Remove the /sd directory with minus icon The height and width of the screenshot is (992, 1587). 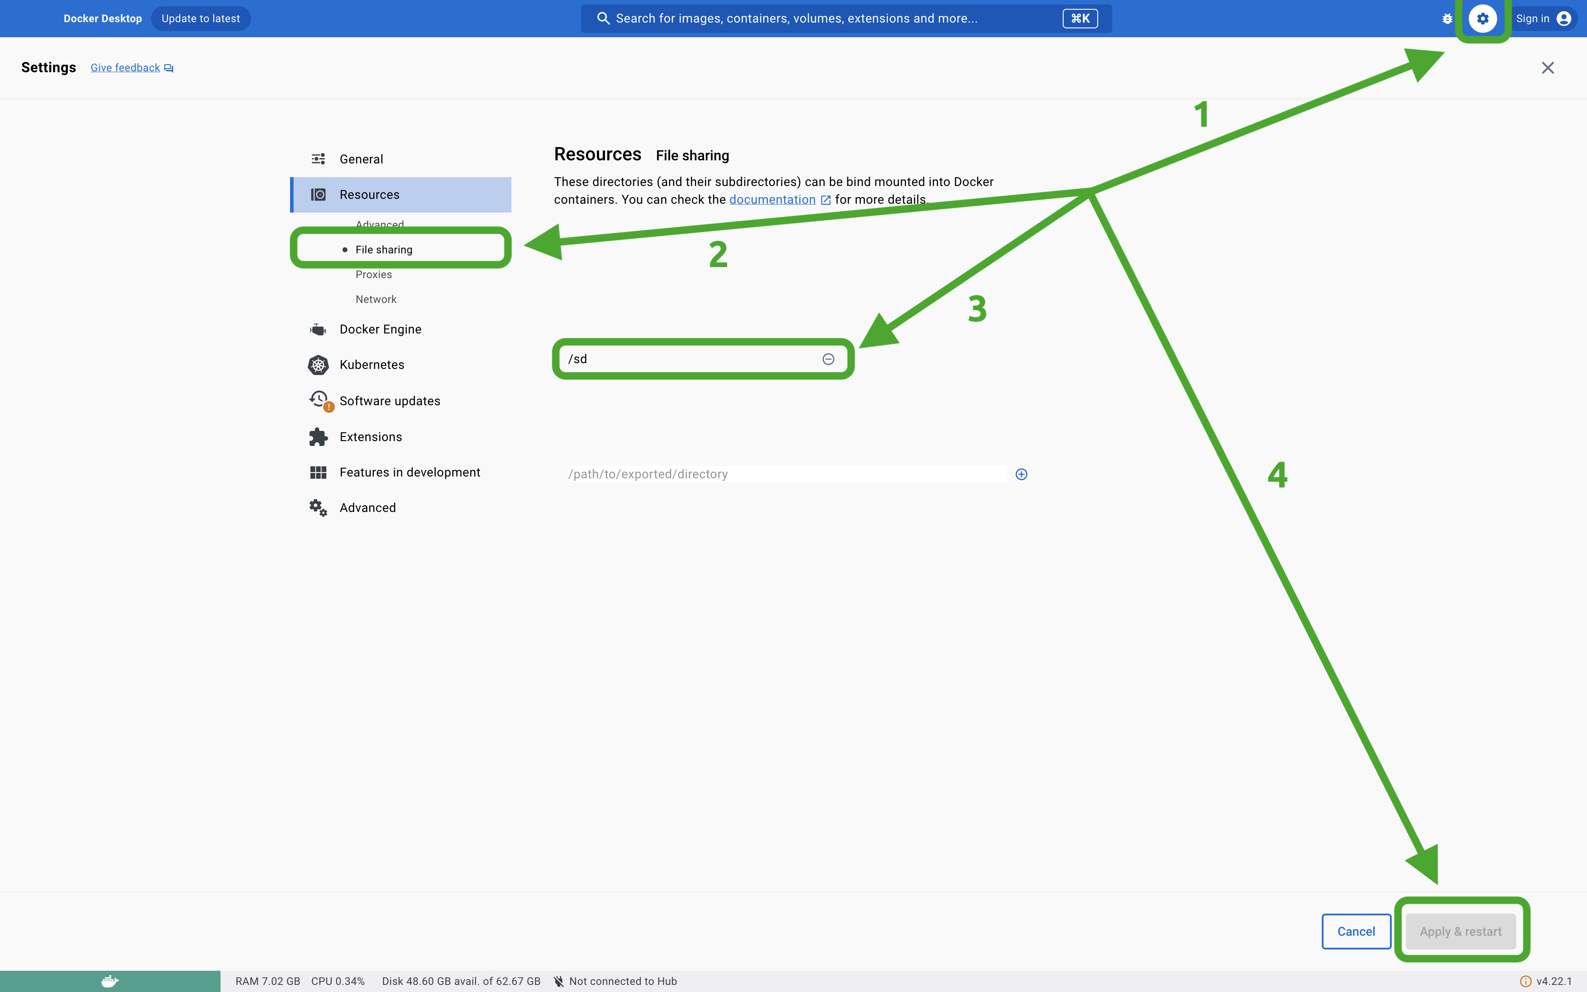(x=828, y=359)
